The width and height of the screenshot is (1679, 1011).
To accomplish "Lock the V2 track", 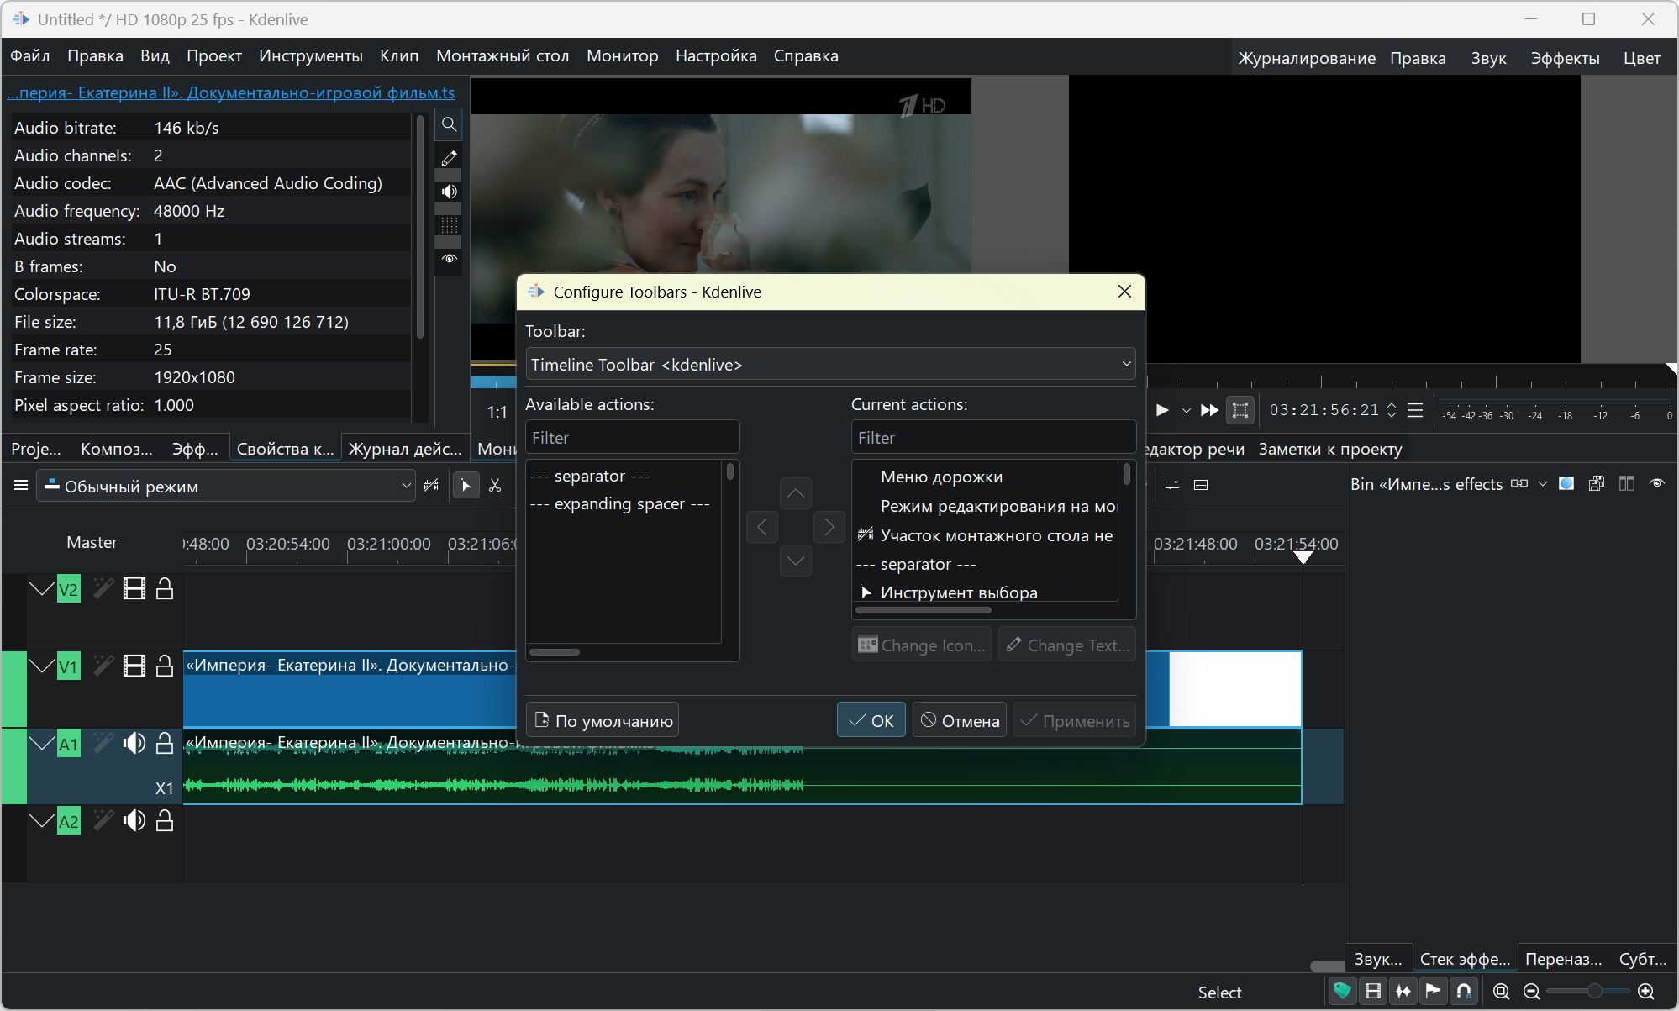I will point(165,589).
